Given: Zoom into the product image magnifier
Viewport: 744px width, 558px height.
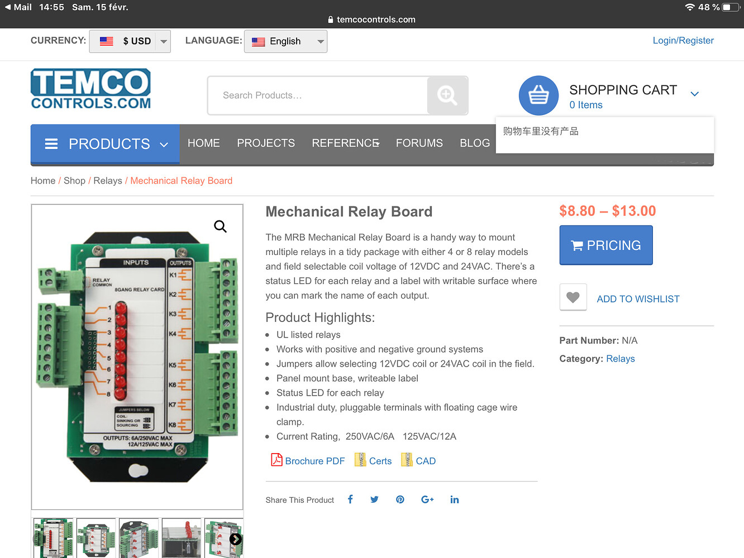Looking at the screenshot, I should [x=220, y=226].
